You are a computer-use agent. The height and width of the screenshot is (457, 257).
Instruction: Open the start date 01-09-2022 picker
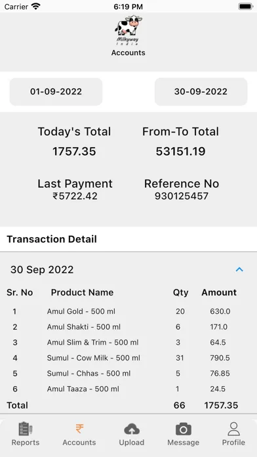[x=56, y=91]
